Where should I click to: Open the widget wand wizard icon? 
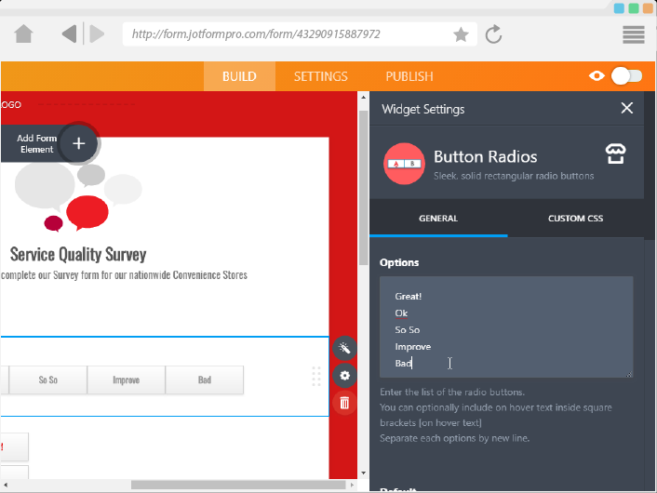pos(345,348)
